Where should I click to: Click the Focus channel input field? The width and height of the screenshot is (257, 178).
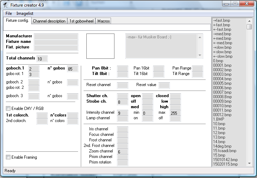click(122, 135)
